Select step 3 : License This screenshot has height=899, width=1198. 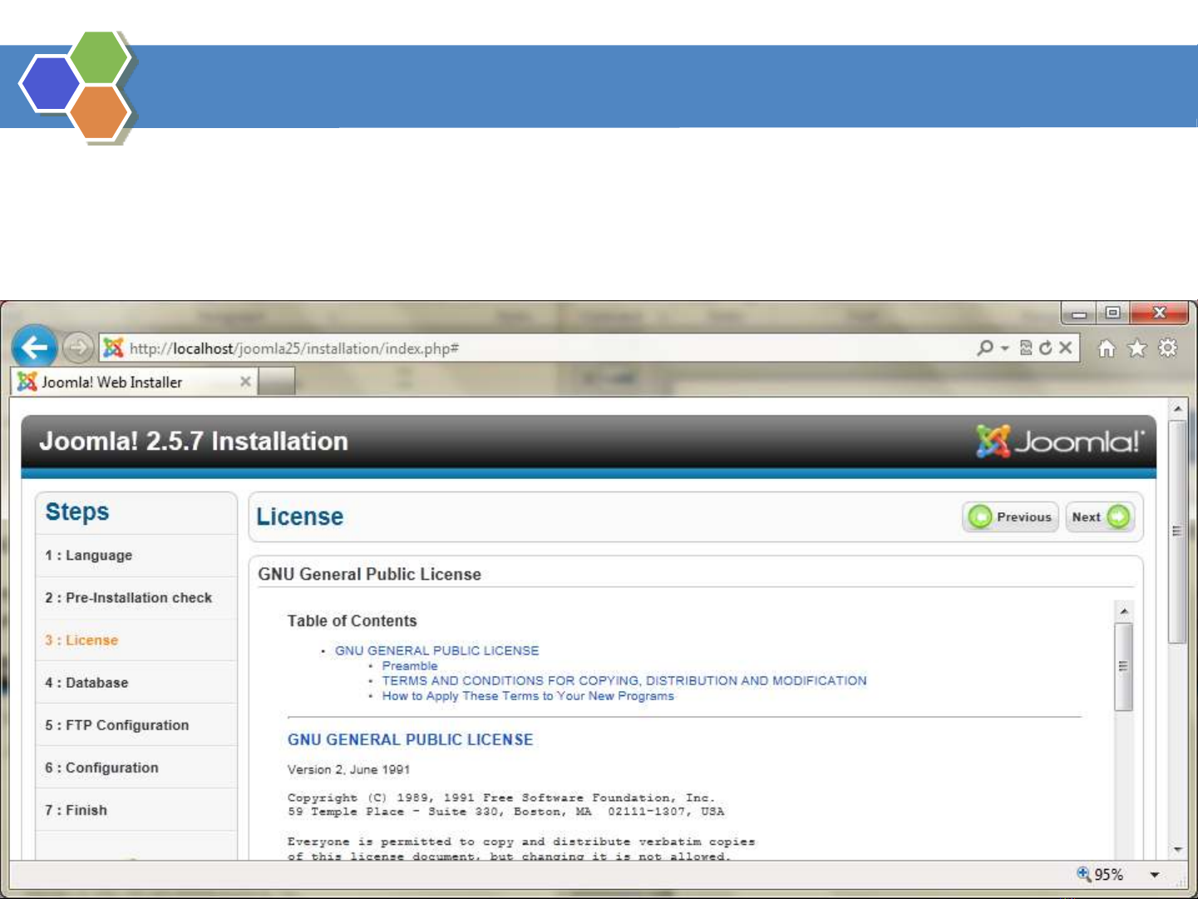coord(81,640)
